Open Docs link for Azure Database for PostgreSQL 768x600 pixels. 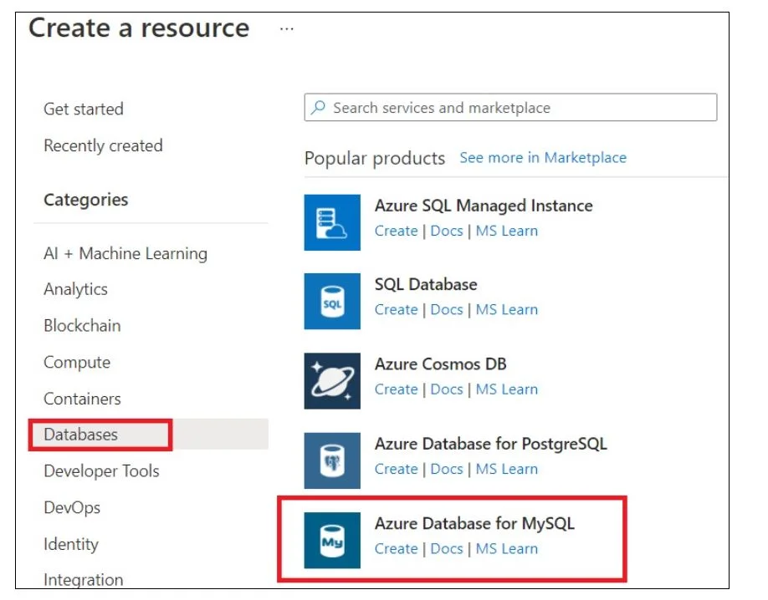(447, 469)
